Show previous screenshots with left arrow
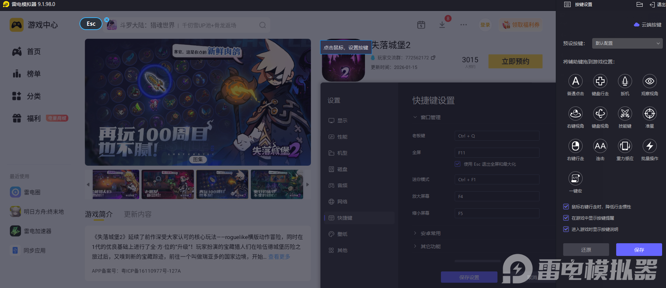Screen dimensions: 666x288 click(x=88, y=184)
